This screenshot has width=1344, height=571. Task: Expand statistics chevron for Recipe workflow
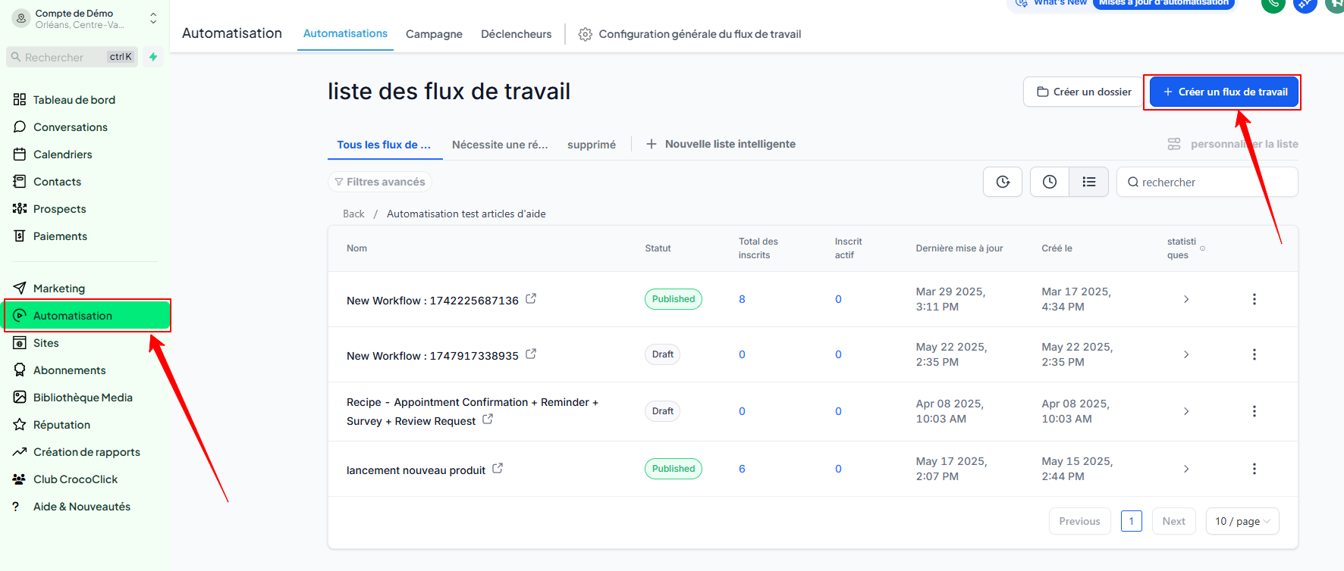point(1186,411)
